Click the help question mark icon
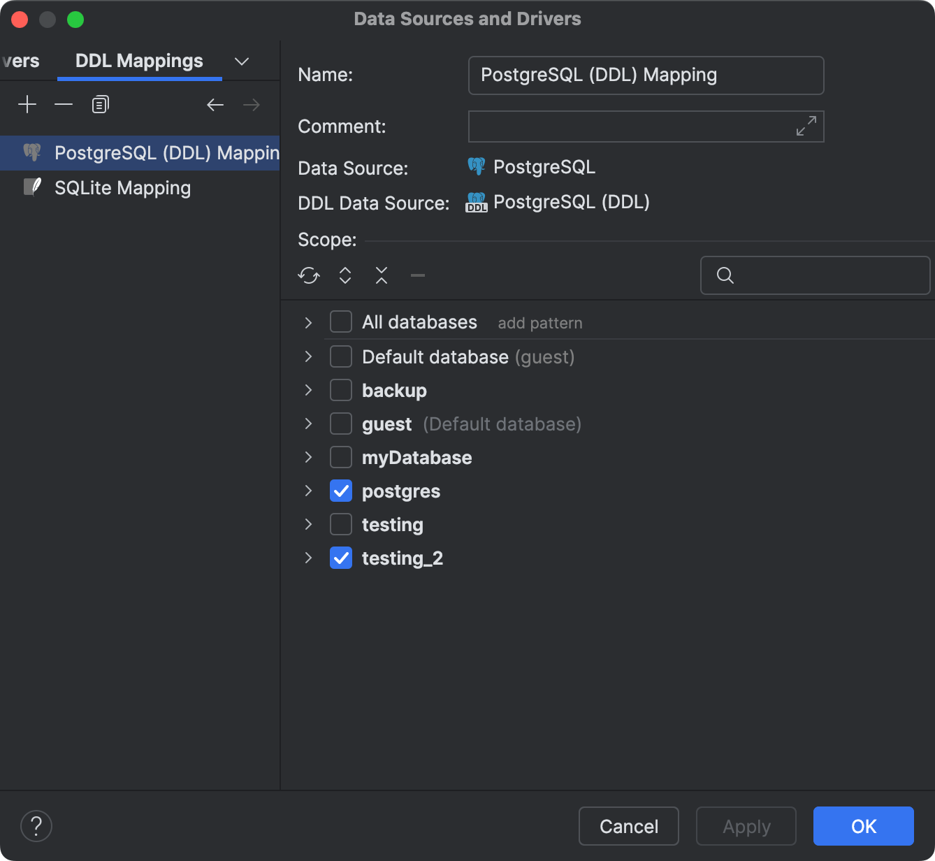This screenshot has width=935, height=861. [x=36, y=826]
